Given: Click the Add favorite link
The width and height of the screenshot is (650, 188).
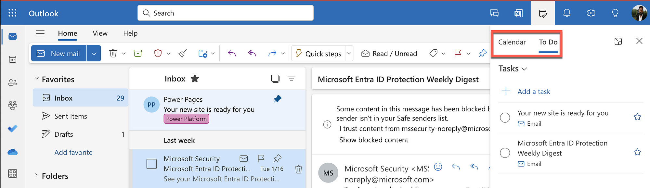Looking at the screenshot, I should click(x=73, y=153).
